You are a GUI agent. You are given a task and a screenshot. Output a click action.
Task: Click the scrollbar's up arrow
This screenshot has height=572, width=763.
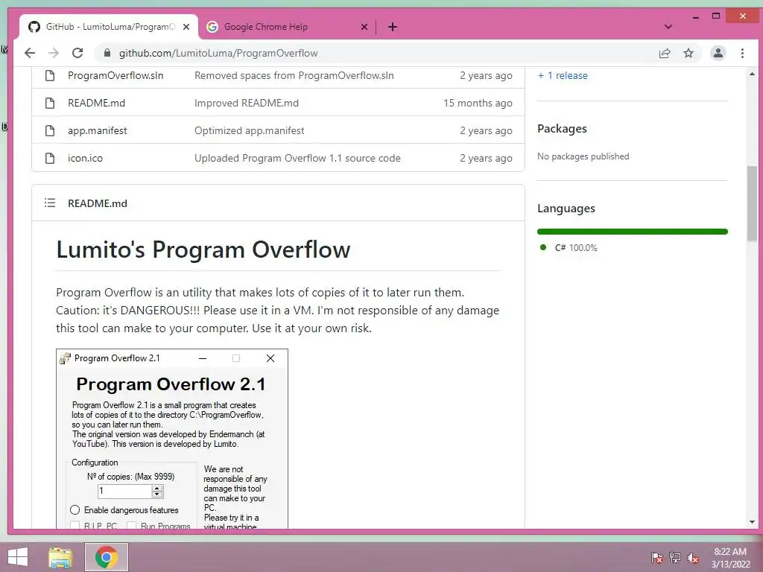[x=753, y=74]
